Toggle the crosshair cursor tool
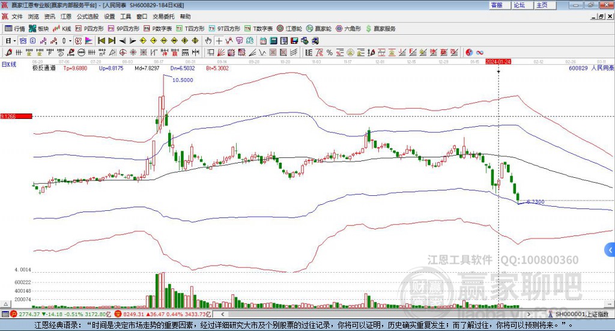615x331 pixels. pos(219,41)
